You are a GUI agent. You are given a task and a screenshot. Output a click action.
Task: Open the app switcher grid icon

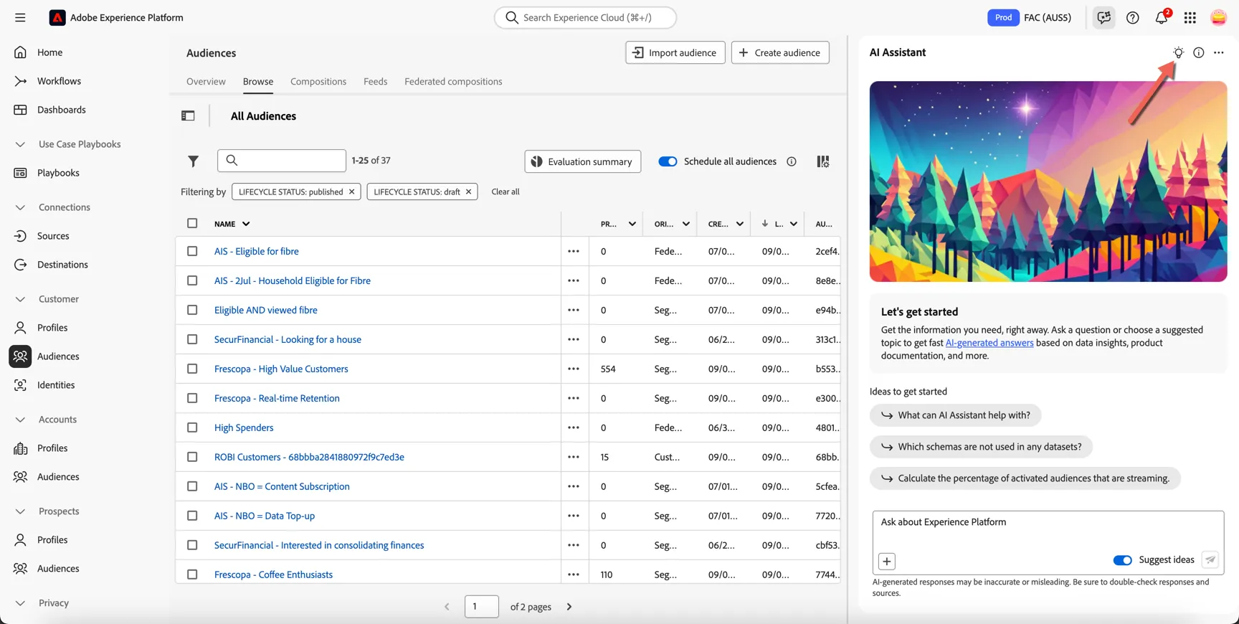1190,17
